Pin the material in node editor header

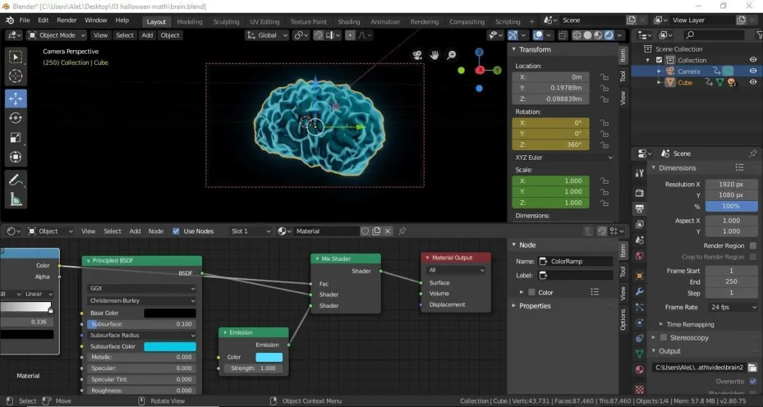[x=402, y=231]
